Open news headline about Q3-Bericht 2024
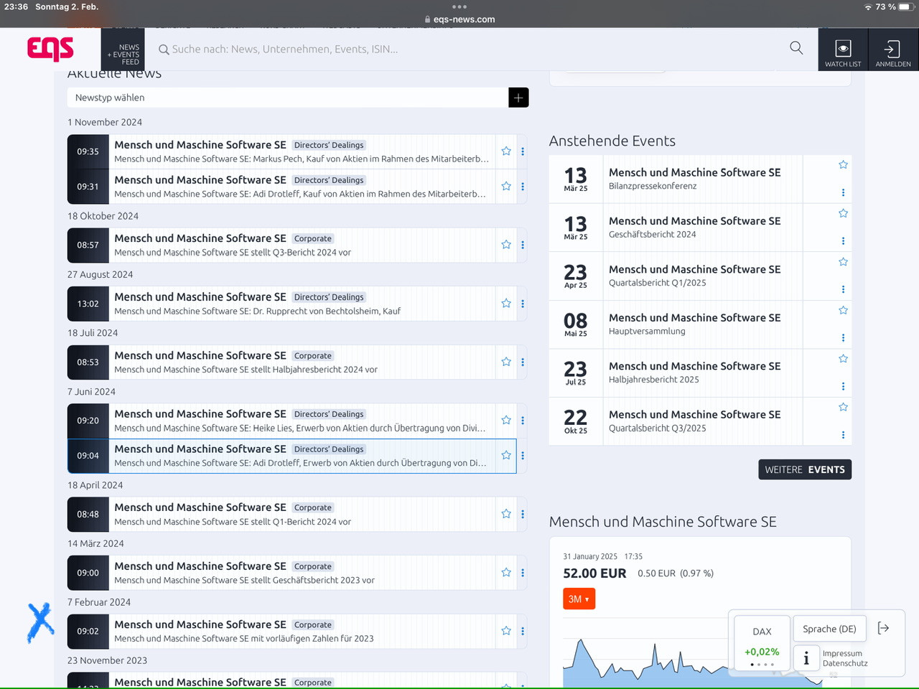Viewport: 919px width, 689px height. click(233, 253)
